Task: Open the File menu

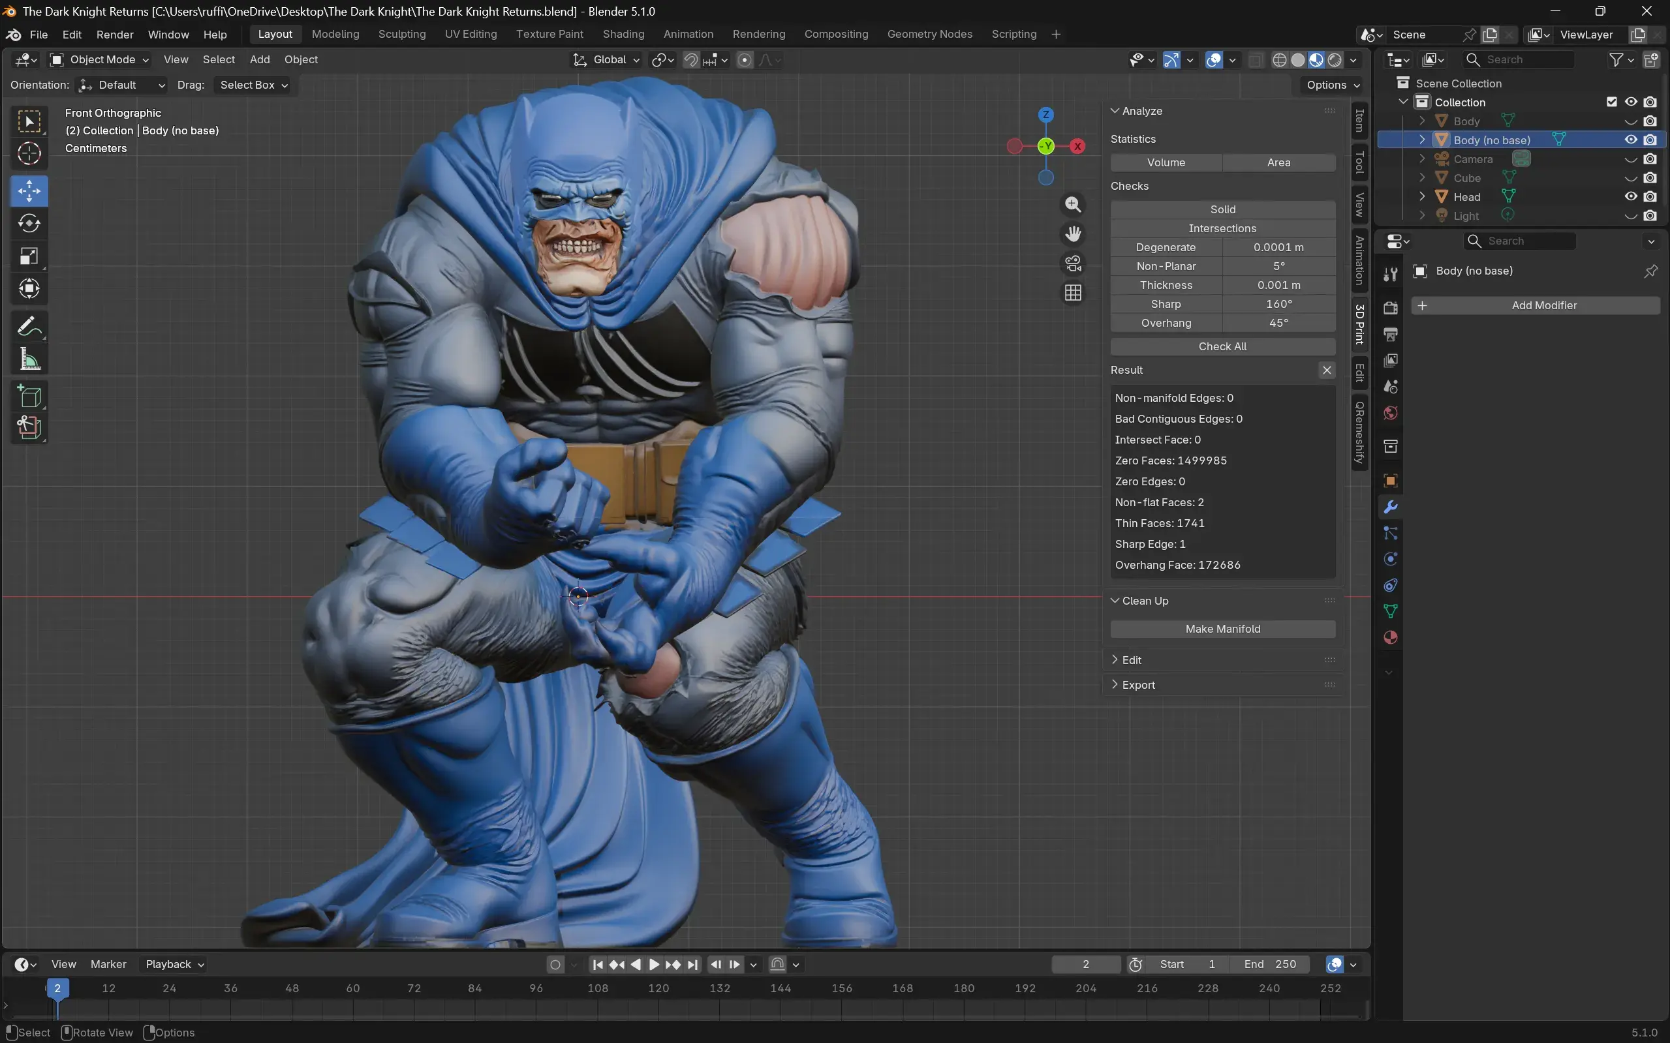Action: 39,35
